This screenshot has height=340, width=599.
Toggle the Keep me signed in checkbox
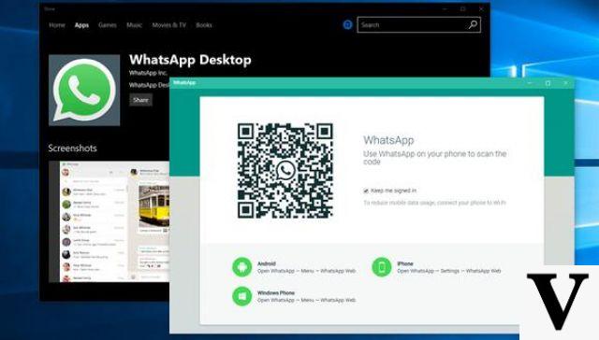[366, 191]
